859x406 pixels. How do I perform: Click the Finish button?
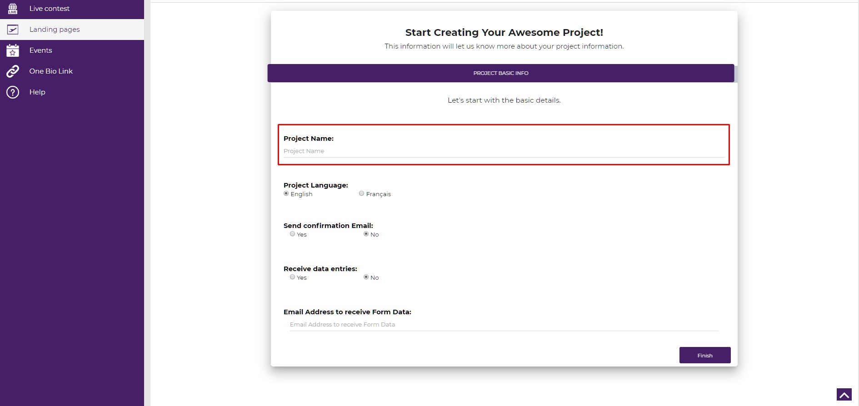click(705, 355)
